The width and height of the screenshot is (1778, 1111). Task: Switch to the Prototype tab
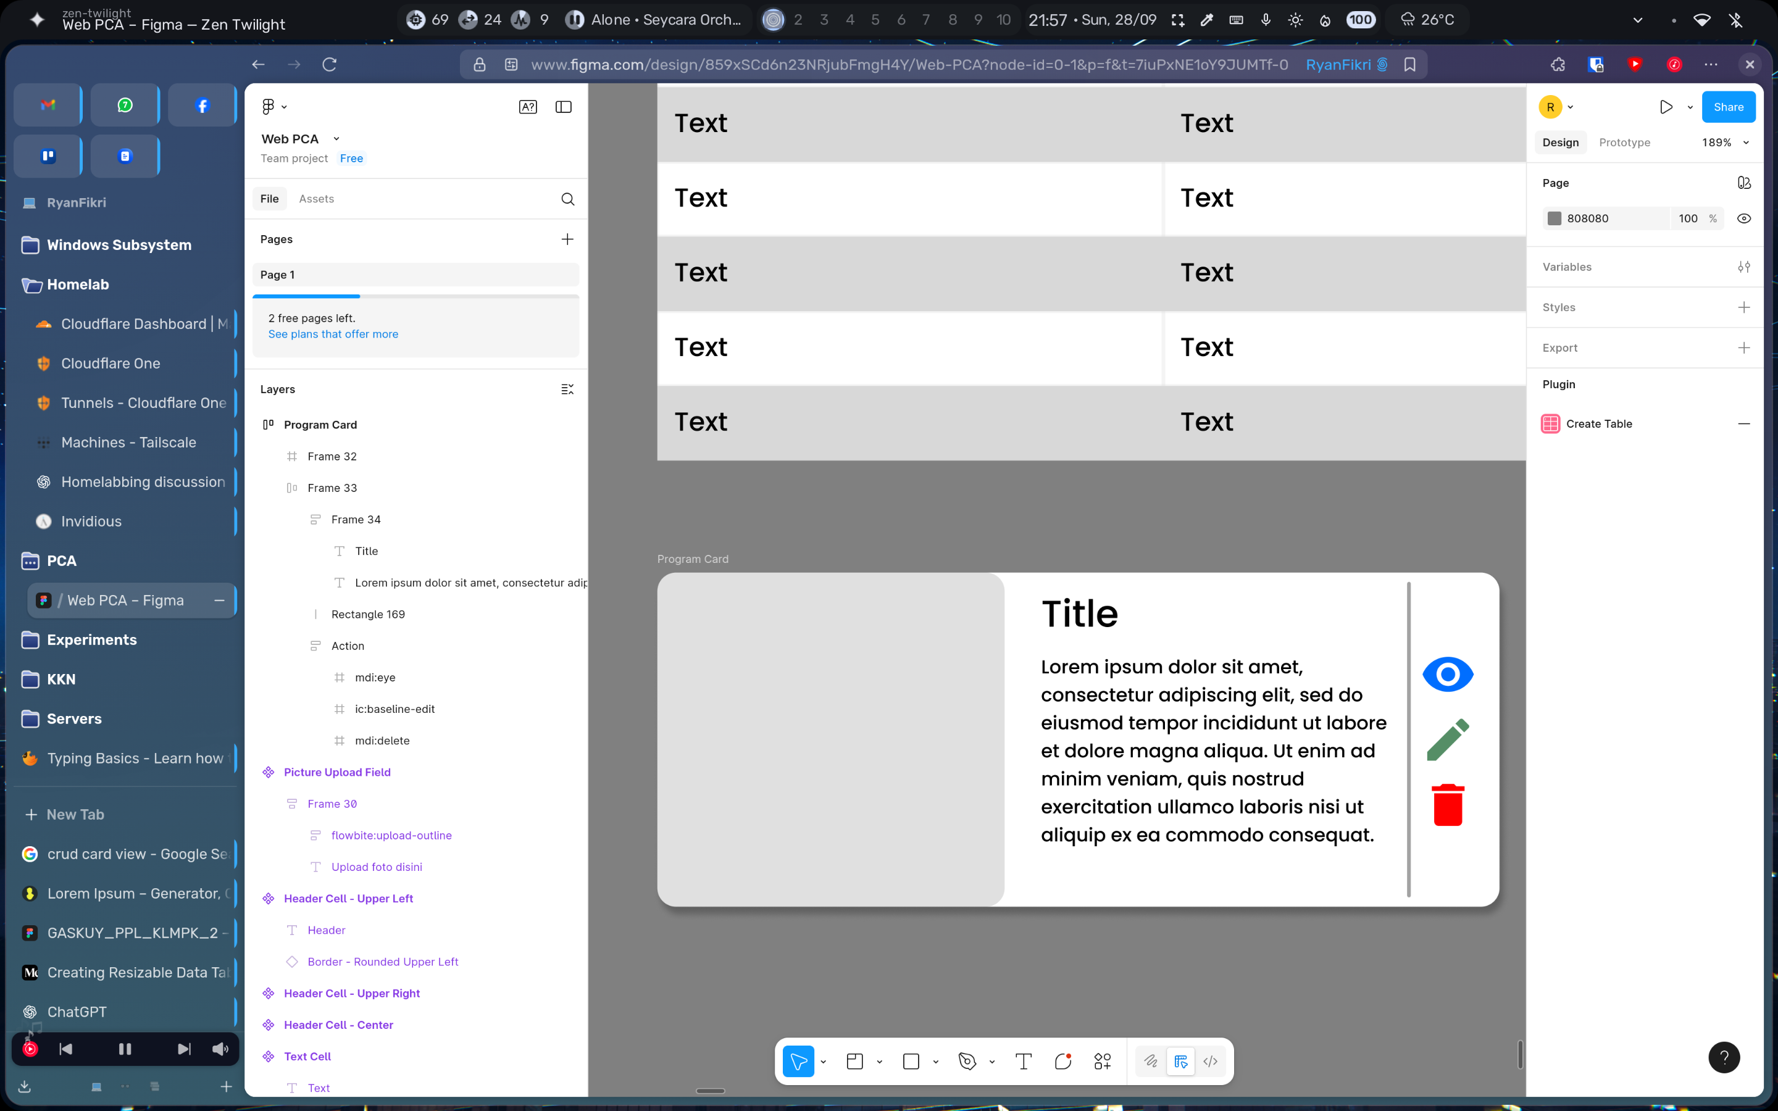pyautogui.click(x=1624, y=143)
